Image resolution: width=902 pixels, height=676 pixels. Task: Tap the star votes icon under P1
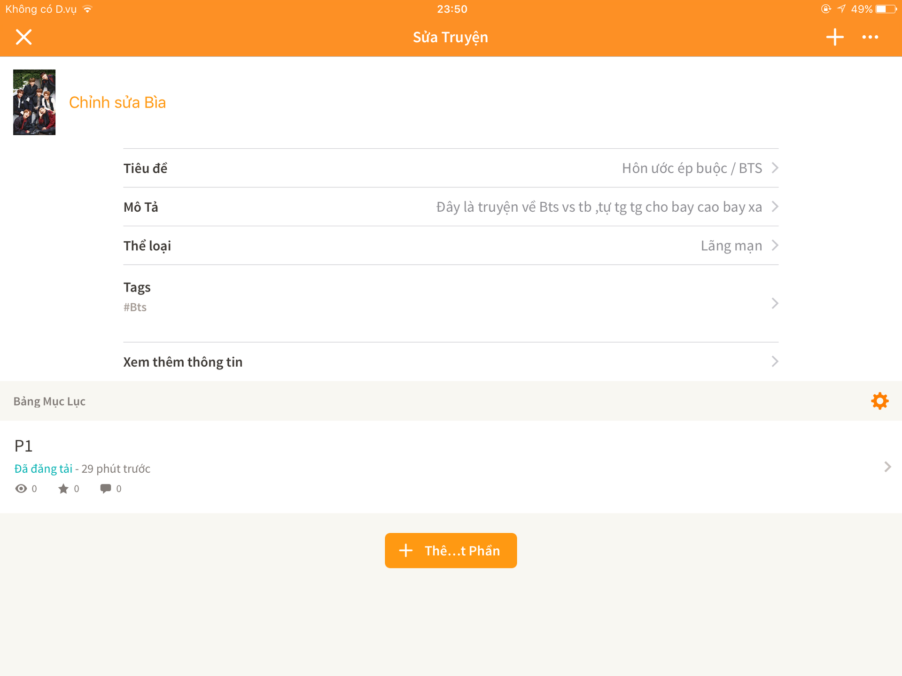(x=63, y=489)
